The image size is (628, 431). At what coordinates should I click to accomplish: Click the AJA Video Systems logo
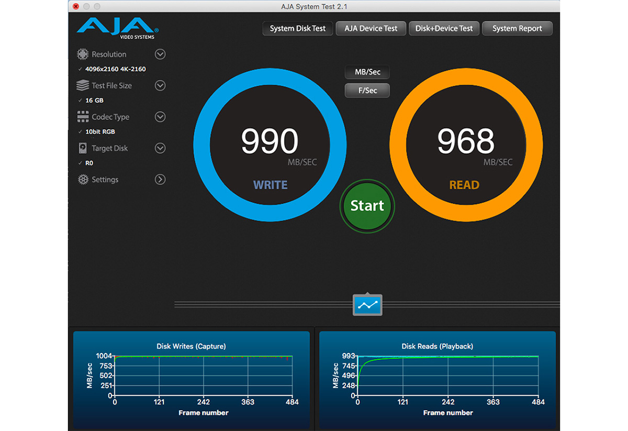118,28
